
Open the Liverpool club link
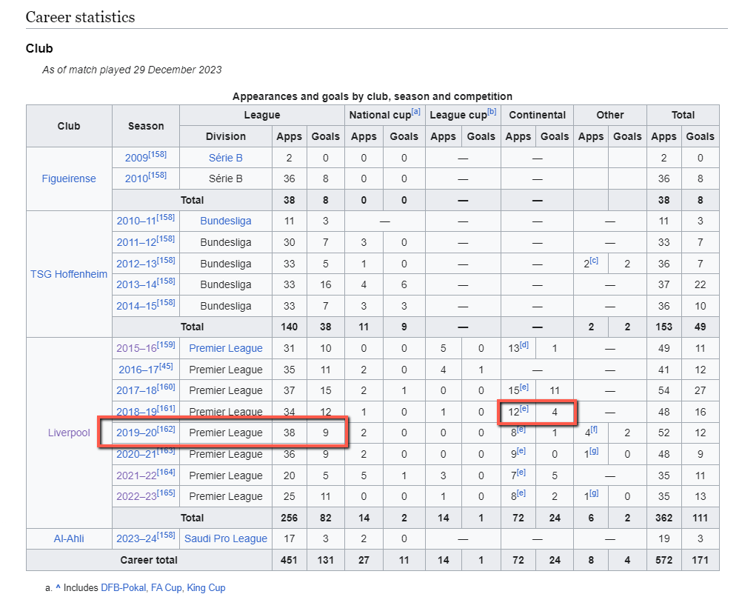tap(69, 433)
